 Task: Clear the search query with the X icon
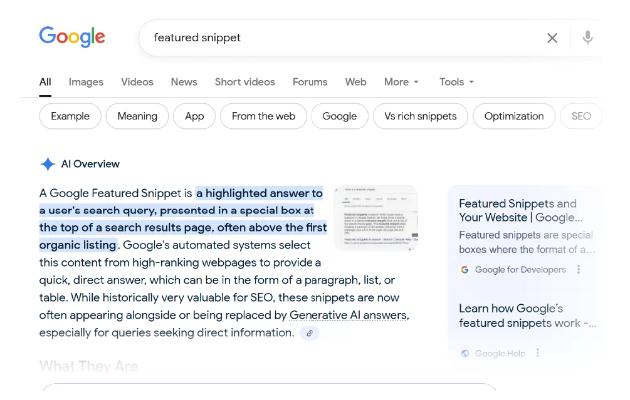pyautogui.click(x=552, y=38)
